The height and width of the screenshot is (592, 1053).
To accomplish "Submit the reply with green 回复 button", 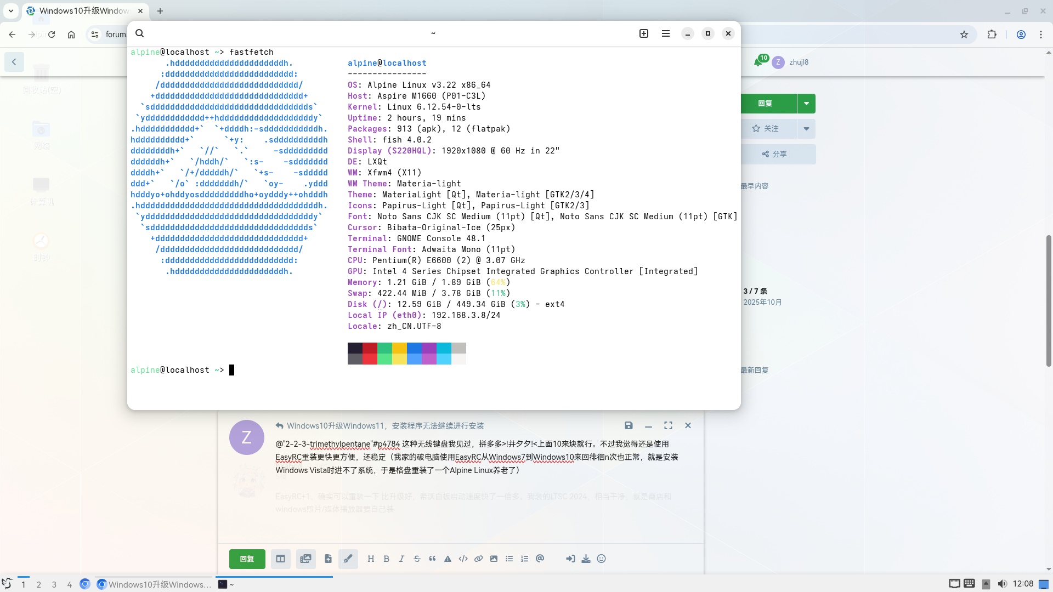I will (247, 559).
